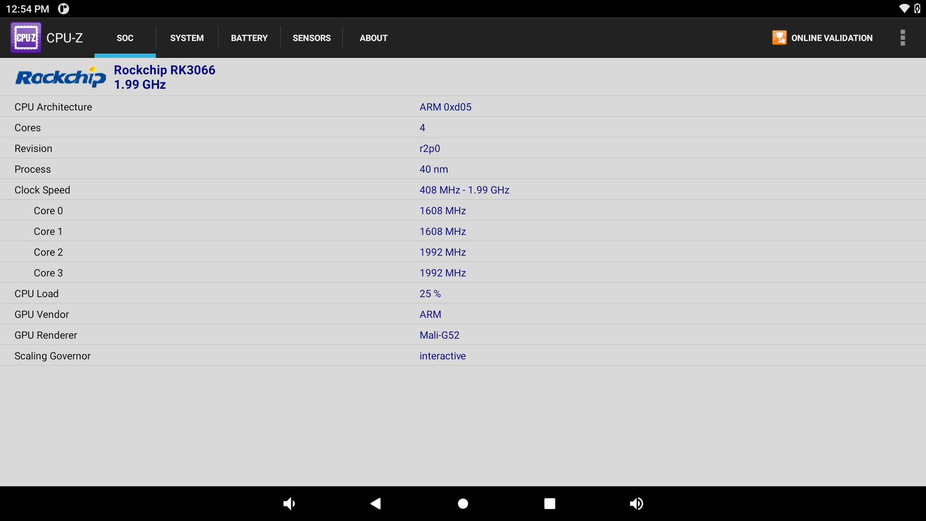Screen dimensions: 926x521
Task: Select the Core 3 row label
Action: [x=48, y=273]
